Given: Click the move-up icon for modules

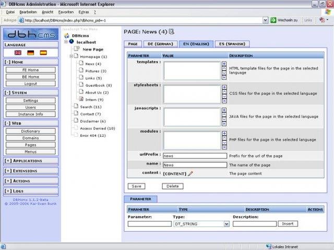Looking at the screenshot, I should click(224, 138).
